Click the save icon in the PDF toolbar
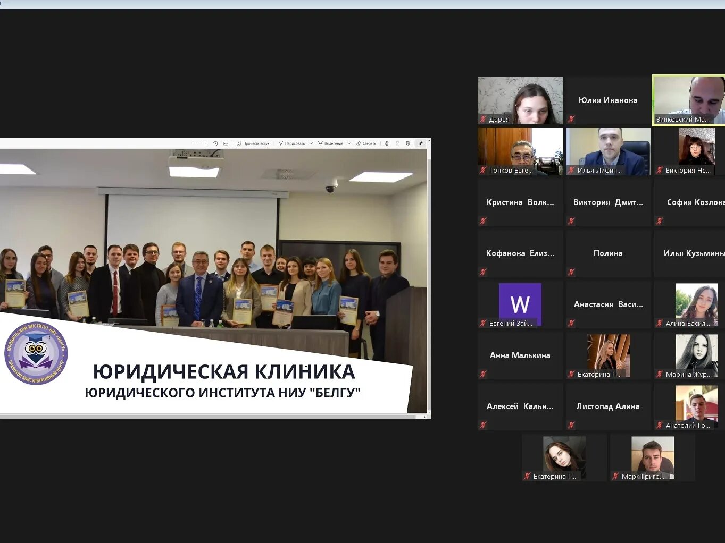Viewport: 725px width, 543px height. pos(398,143)
